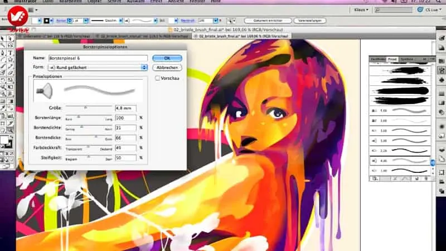Click the Borstendichte value field
Image resolution: width=446 pixels, height=251 pixels.
point(125,128)
